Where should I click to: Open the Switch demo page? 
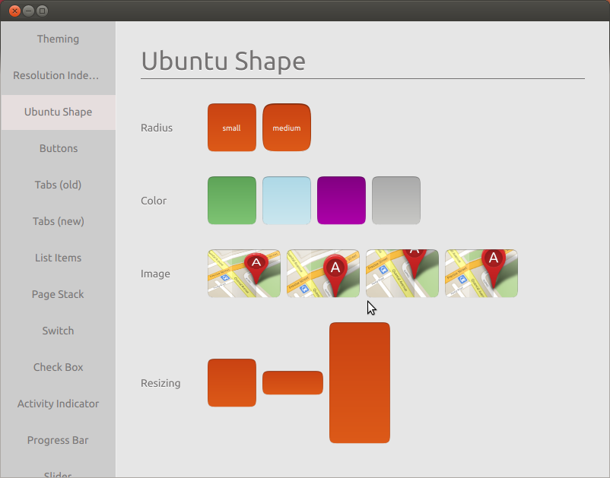(x=58, y=331)
